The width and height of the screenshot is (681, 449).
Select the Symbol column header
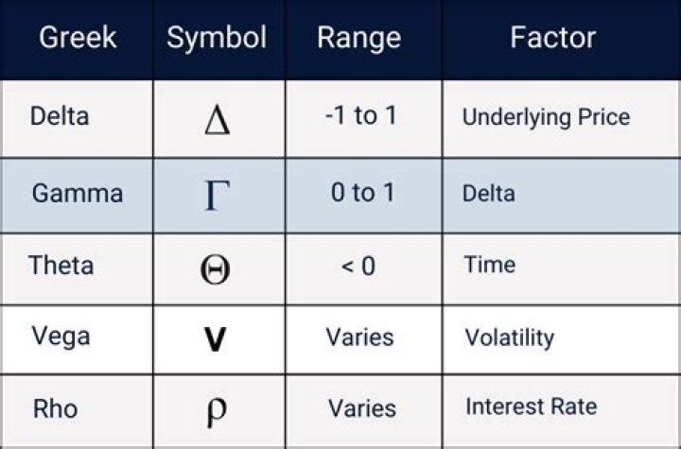point(217,38)
